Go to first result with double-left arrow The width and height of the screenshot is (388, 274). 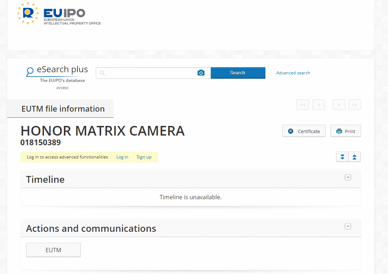(303, 105)
